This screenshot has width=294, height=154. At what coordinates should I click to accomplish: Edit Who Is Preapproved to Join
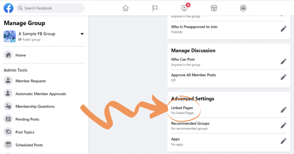coord(283,29)
